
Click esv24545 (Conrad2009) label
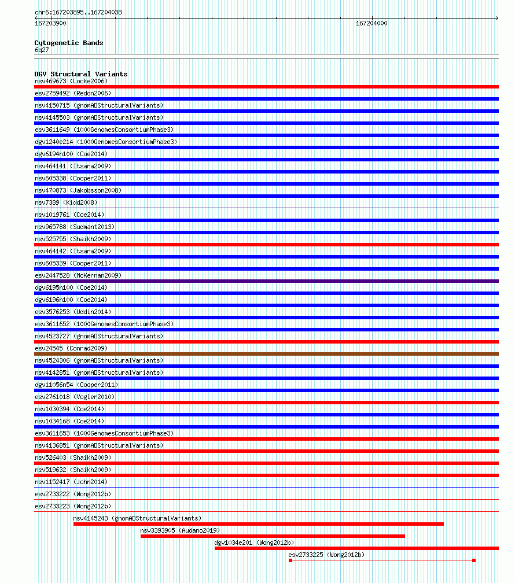tap(71, 348)
